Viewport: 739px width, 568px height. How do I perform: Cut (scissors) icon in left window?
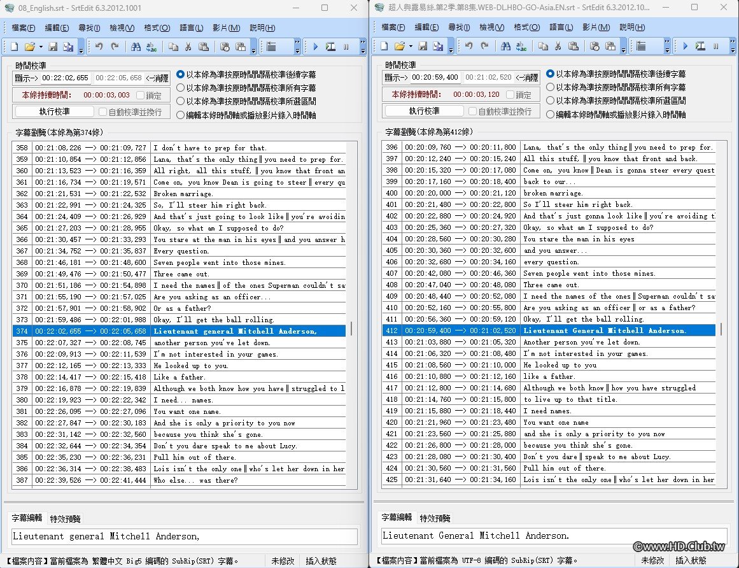click(188, 46)
